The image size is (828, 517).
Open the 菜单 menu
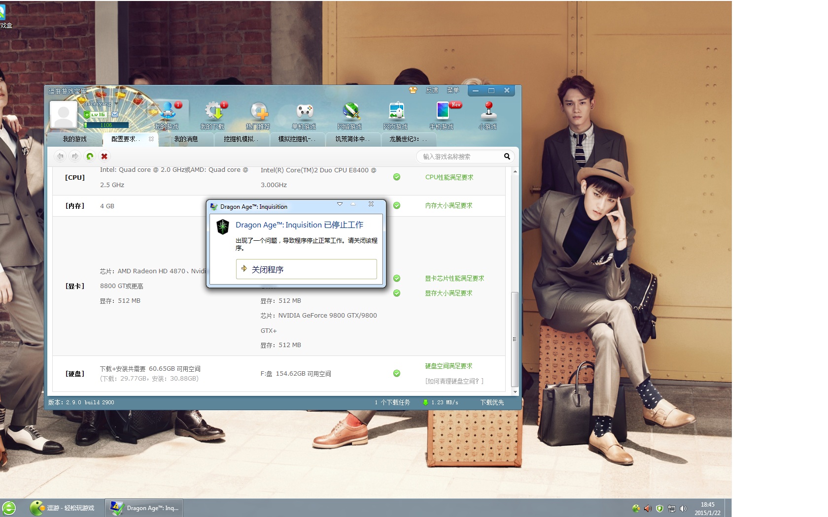pyautogui.click(x=453, y=90)
